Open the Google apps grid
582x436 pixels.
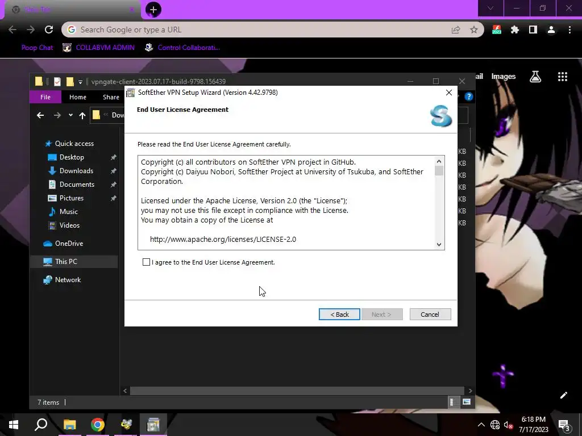coord(563,77)
